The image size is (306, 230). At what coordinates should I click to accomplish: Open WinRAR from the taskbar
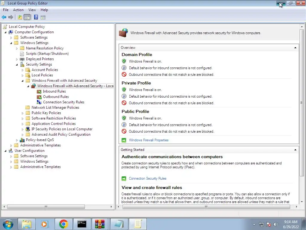[100, 224]
